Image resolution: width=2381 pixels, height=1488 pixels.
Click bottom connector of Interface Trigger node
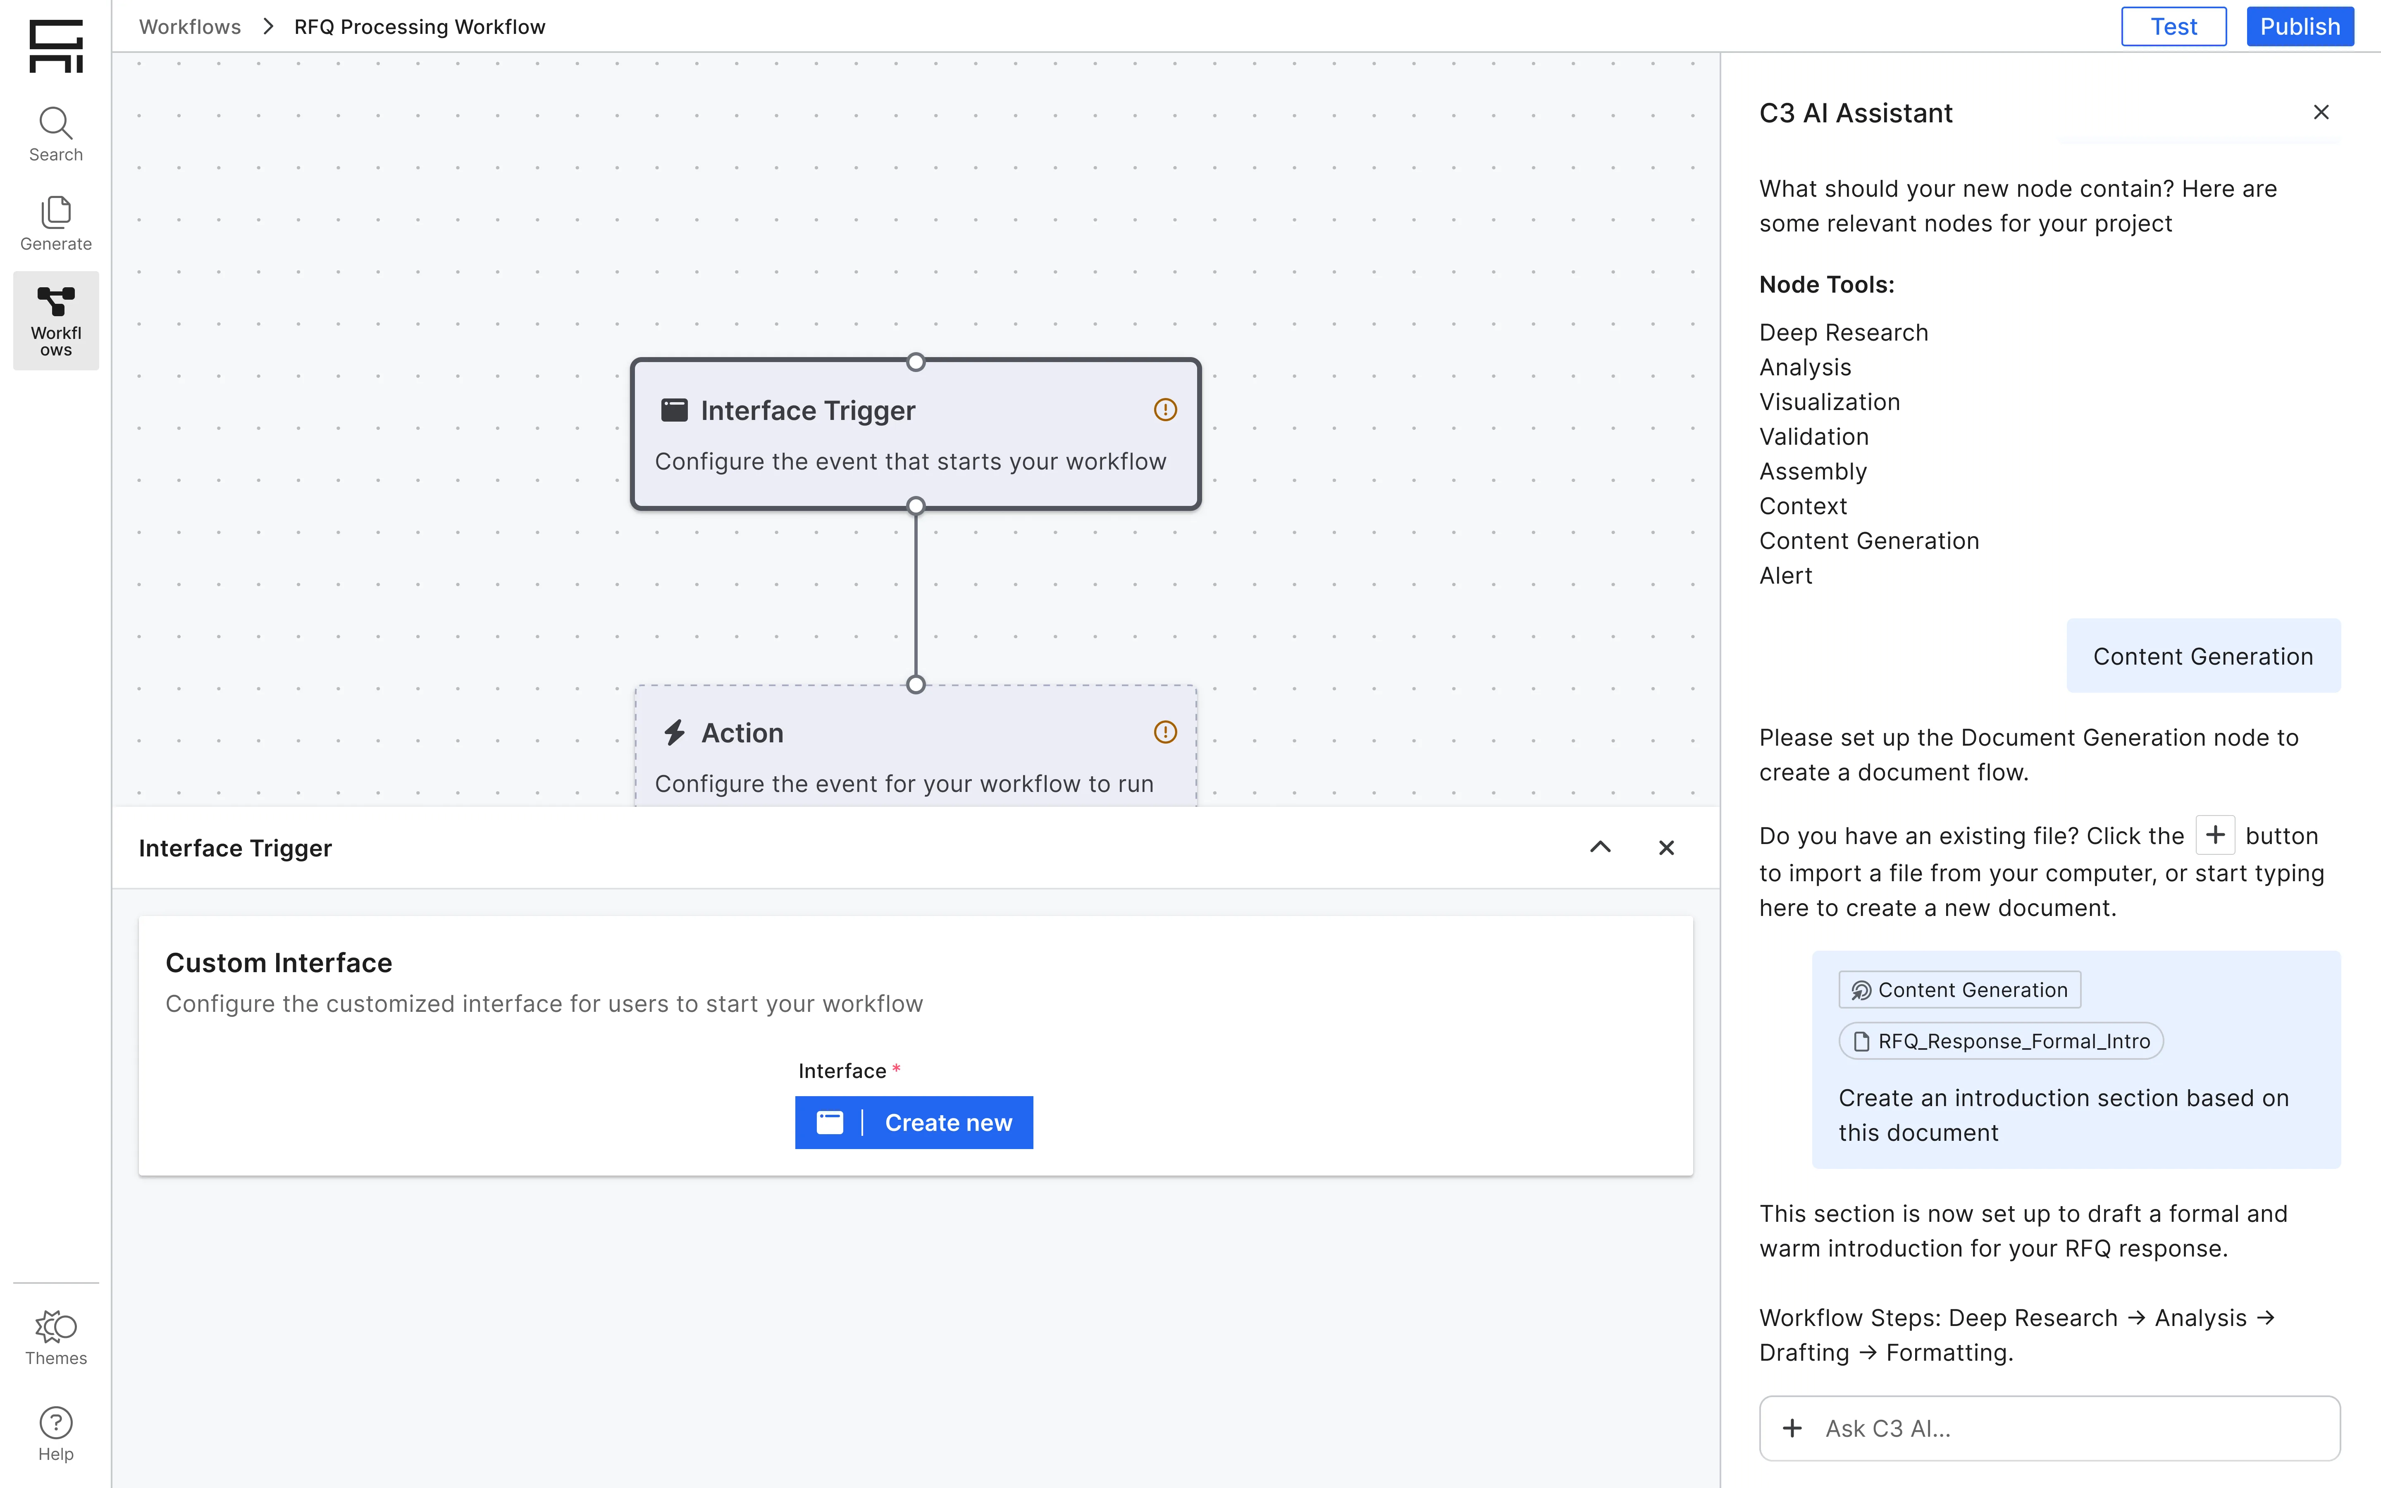(915, 506)
